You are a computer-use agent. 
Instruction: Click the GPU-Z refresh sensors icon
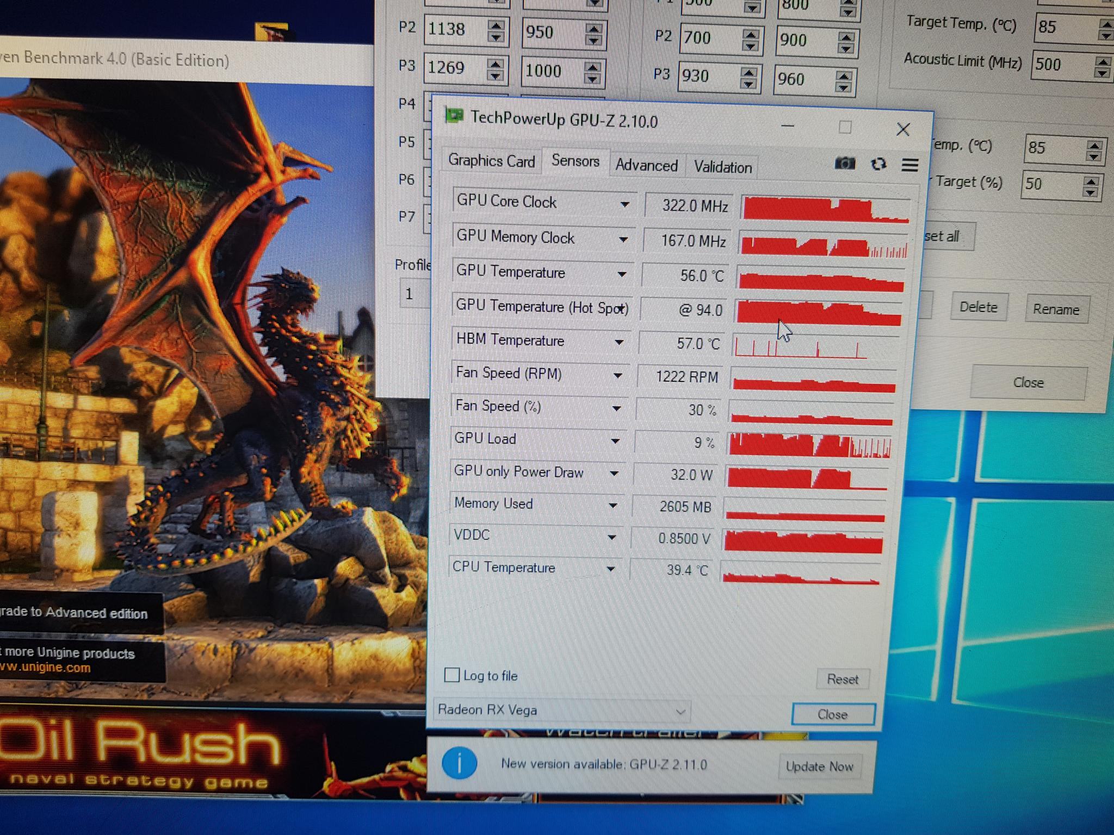(x=878, y=164)
